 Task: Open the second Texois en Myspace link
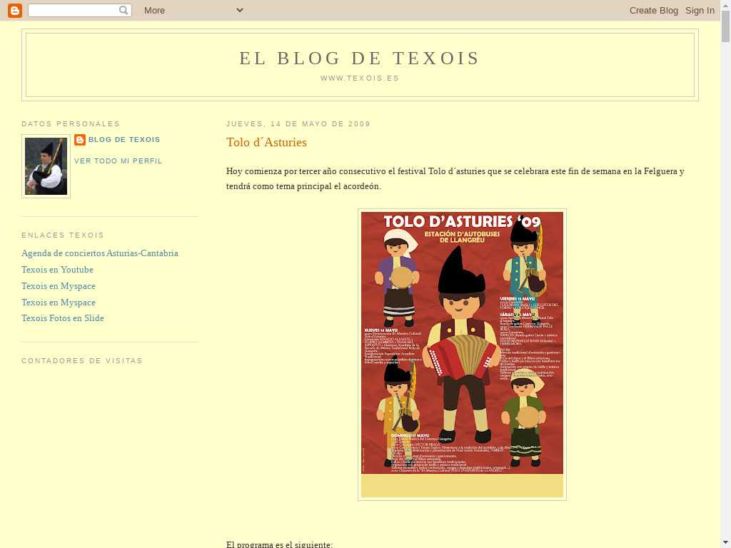[59, 303]
